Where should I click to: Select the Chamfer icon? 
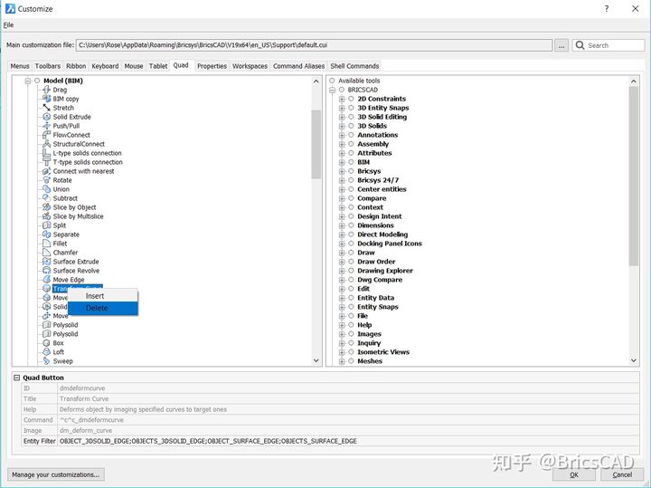pos(46,253)
